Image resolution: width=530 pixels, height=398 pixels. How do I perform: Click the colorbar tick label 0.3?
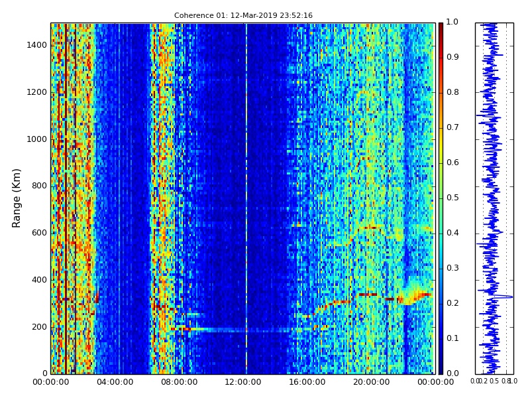[452, 268]
